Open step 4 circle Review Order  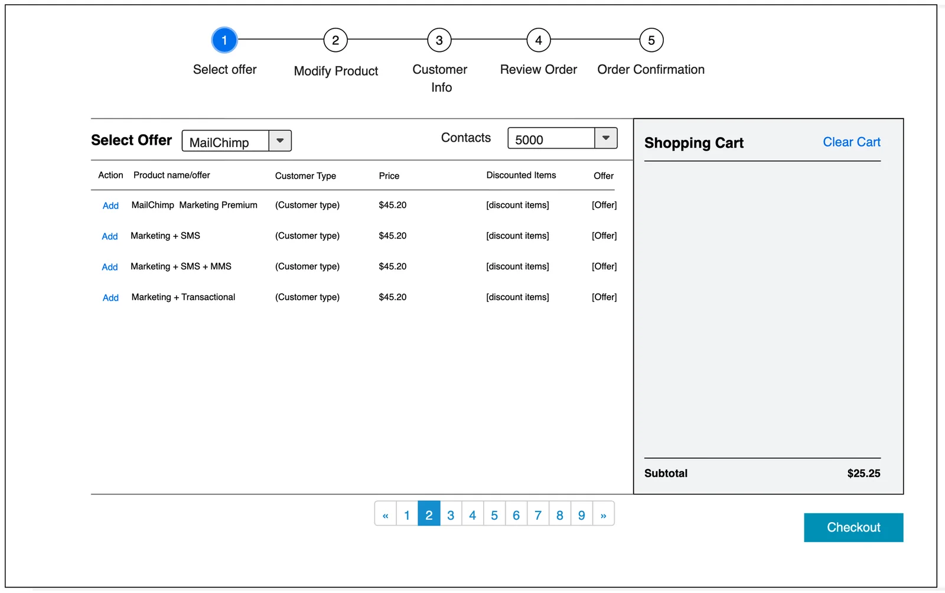[x=539, y=40]
